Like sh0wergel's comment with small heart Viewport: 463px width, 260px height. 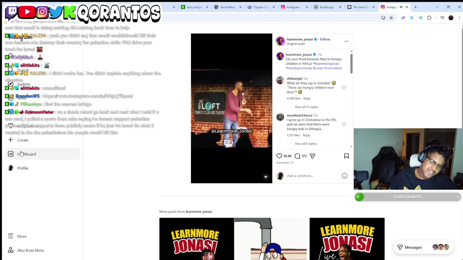coord(344,88)
